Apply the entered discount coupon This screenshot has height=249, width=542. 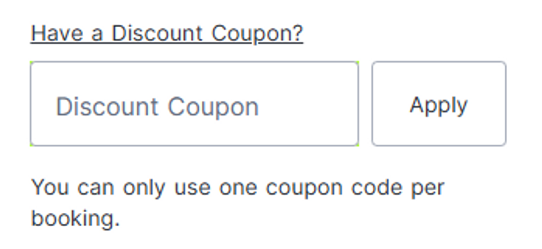pos(438,104)
